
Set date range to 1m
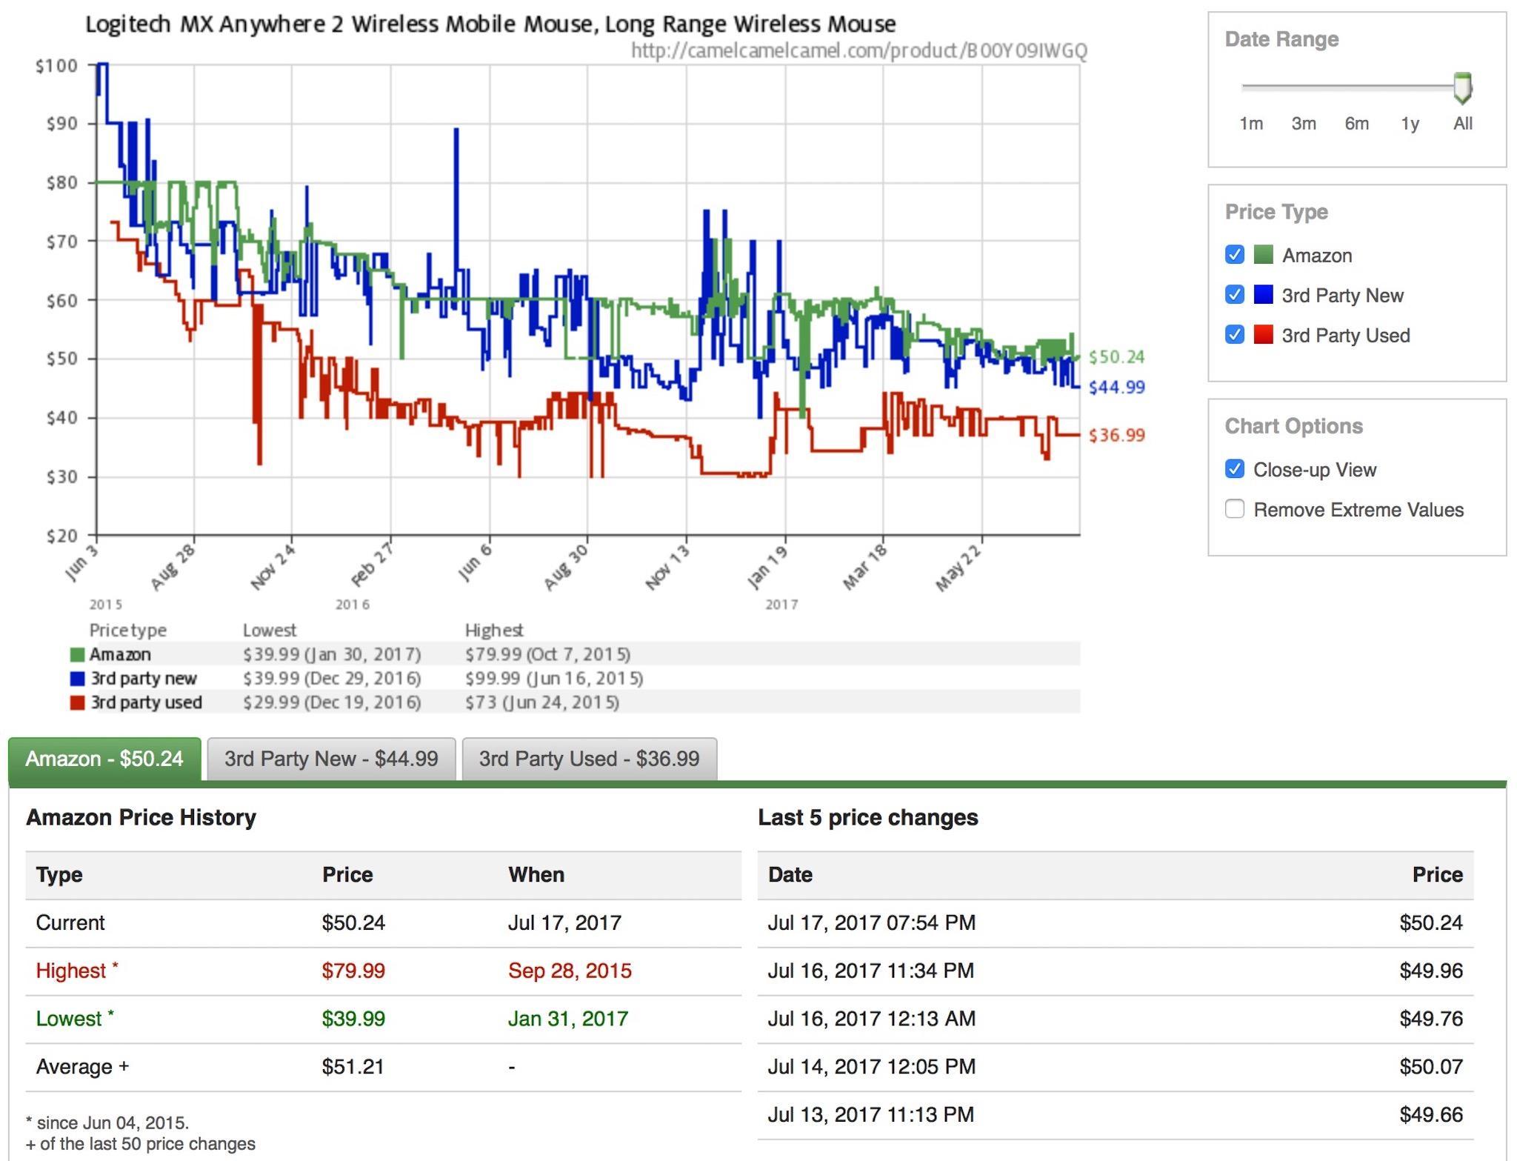[1251, 124]
